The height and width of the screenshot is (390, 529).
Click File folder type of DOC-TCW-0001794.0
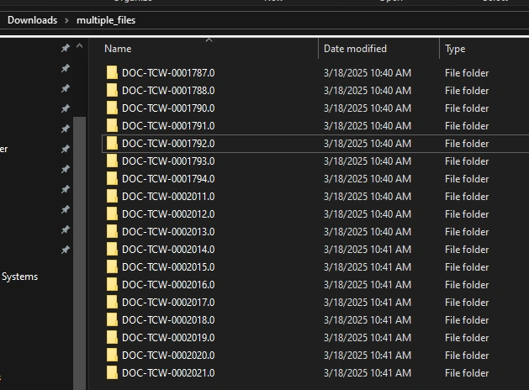coord(467,179)
